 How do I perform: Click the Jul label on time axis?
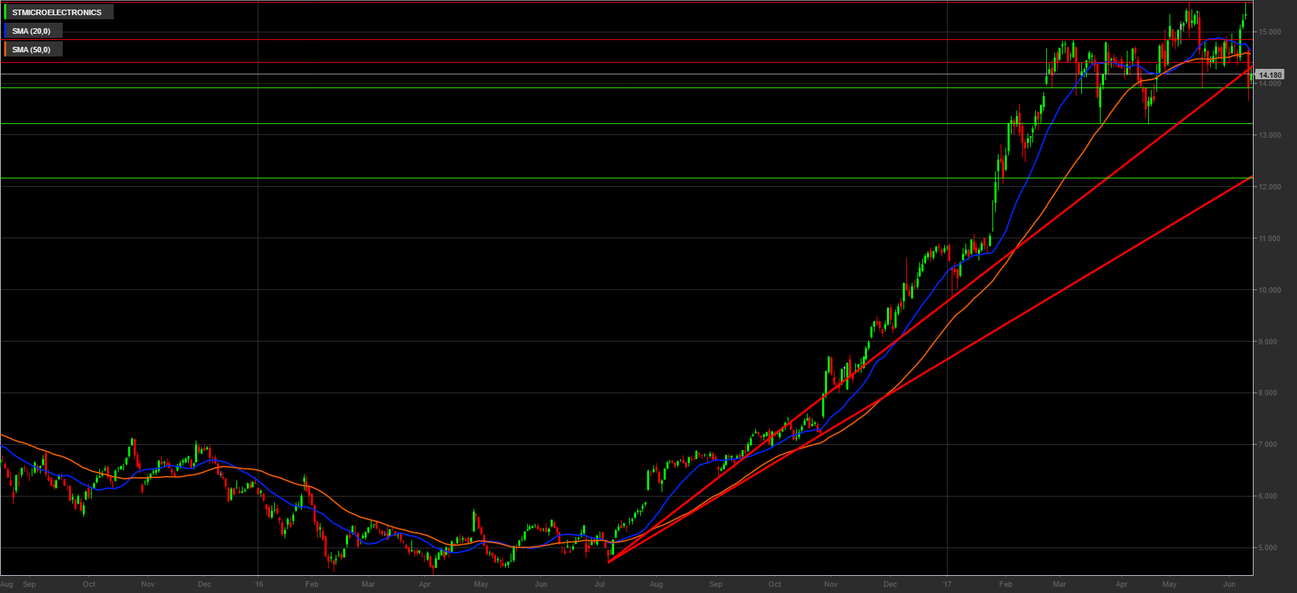[600, 584]
